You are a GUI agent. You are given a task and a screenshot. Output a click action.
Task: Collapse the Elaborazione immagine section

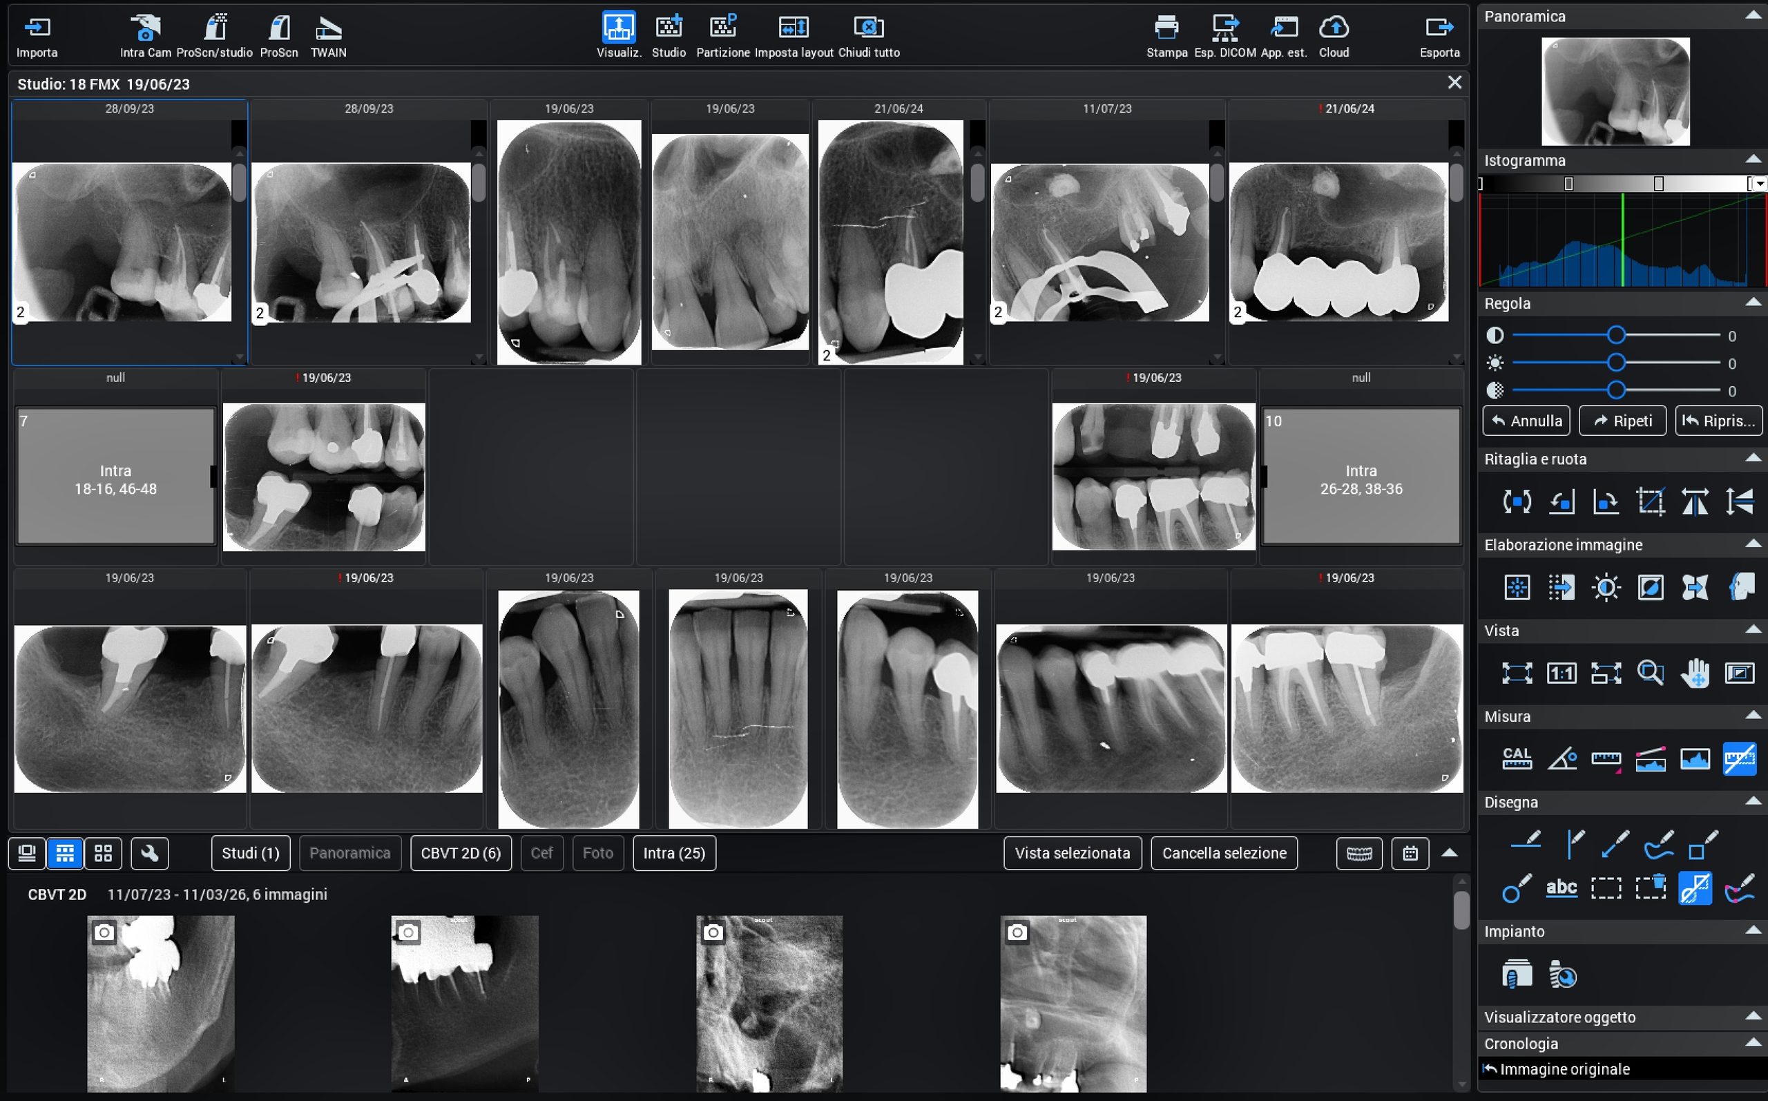[1753, 544]
